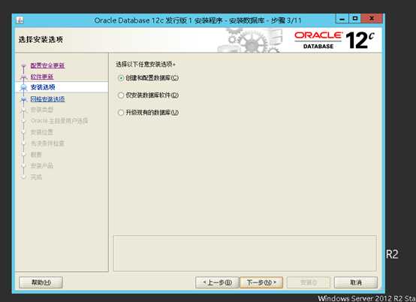Screen dimensions: 416x302
Task: Open the 配置安全更新 step link
Action: 48,65
